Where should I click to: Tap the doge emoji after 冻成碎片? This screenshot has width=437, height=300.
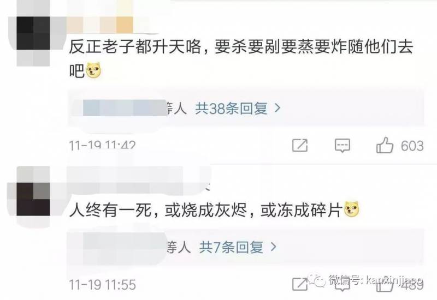click(x=352, y=209)
